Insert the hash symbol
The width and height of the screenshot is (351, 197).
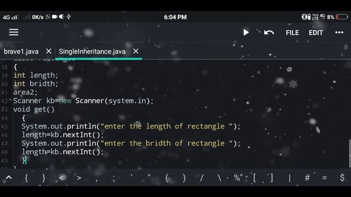pyautogui.click(x=307, y=178)
